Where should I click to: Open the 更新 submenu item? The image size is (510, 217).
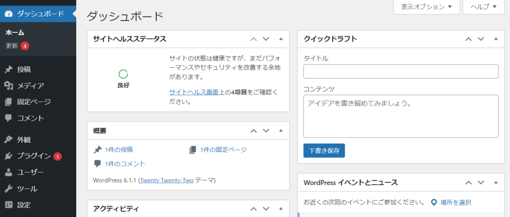coord(12,46)
